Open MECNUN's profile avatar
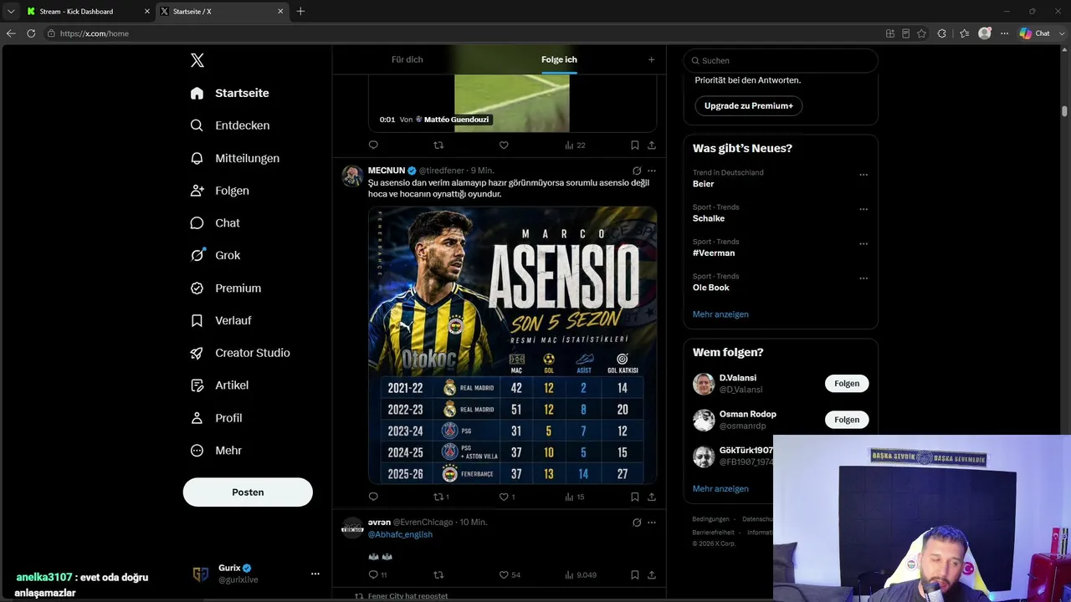The width and height of the screenshot is (1071, 602). point(352,176)
